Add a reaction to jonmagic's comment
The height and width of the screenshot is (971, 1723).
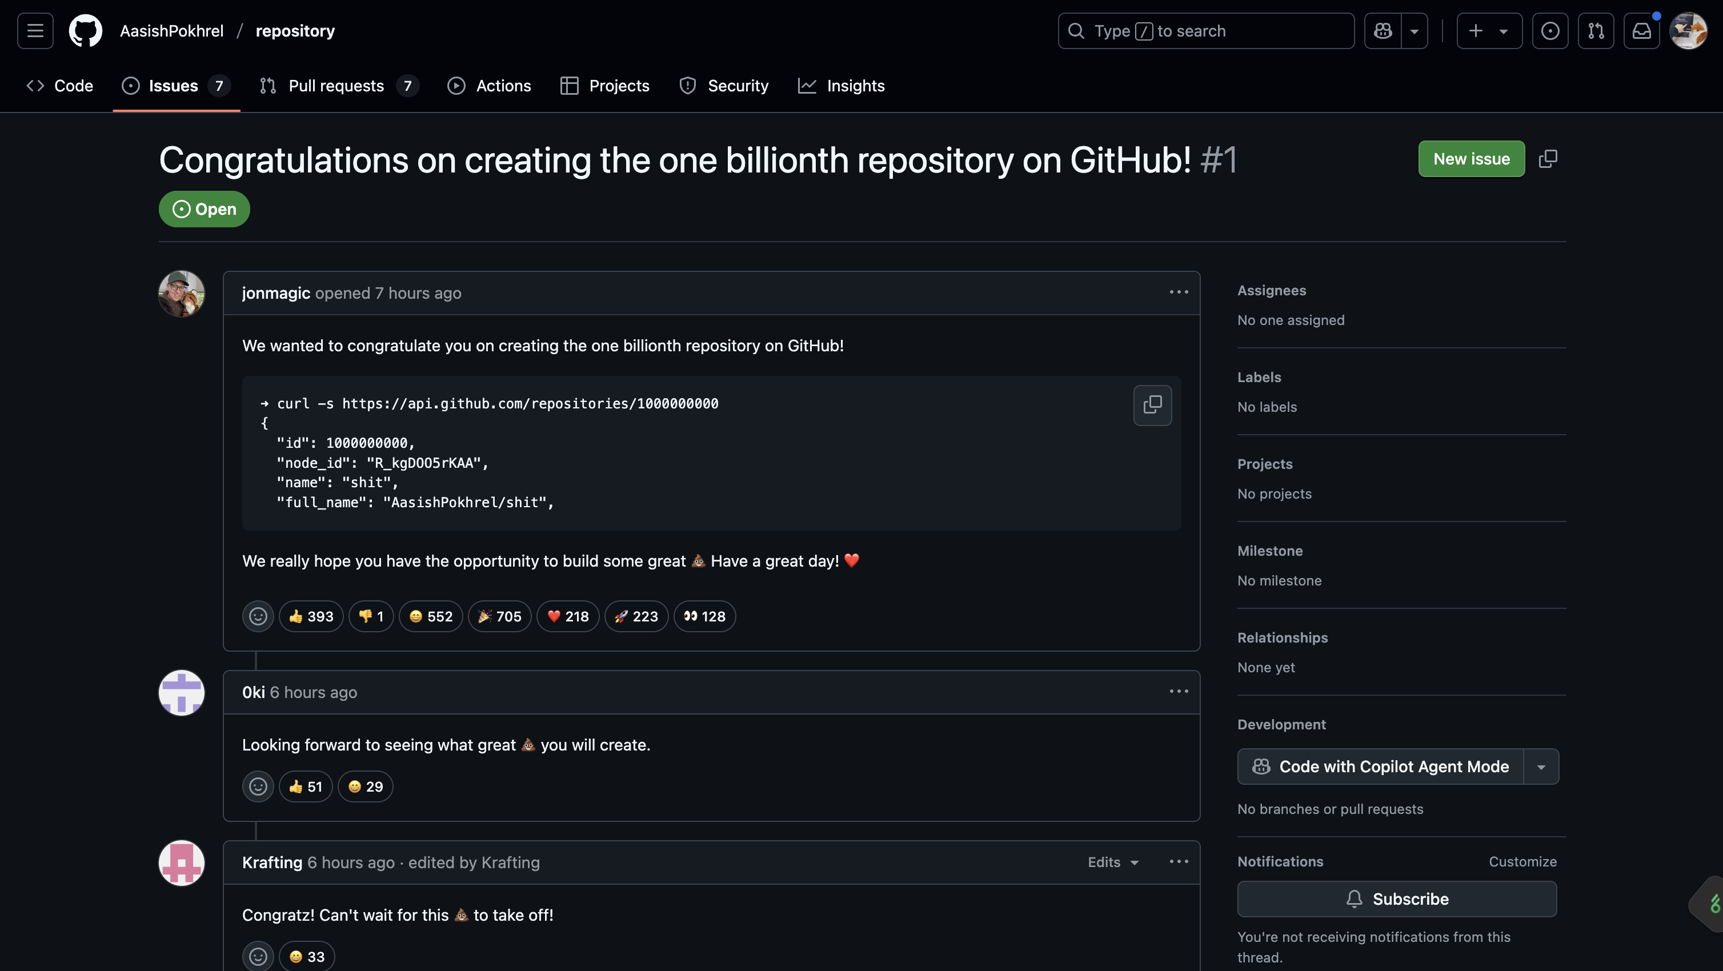coord(258,616)
